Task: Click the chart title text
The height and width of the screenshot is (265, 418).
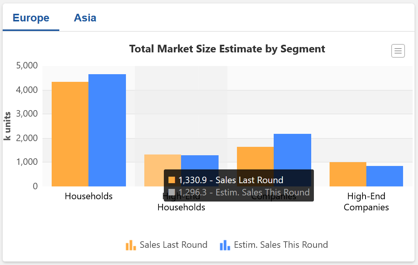Action: pyautogui.click(x=227, y=49)
